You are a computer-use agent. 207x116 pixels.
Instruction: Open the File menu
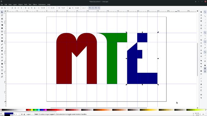[2, 4]
